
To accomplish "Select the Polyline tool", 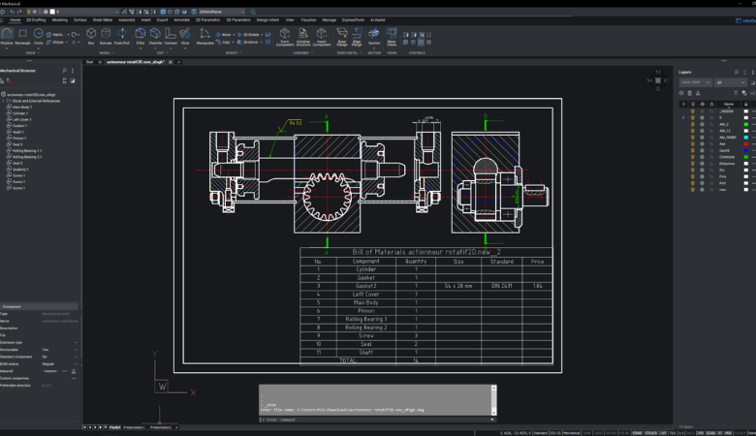I will point(7,37).
